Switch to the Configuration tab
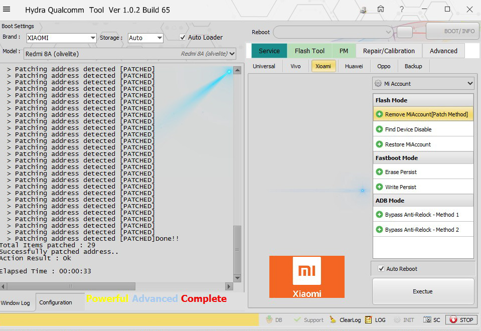Screen dimensions: 481x331 click(56, 302)
